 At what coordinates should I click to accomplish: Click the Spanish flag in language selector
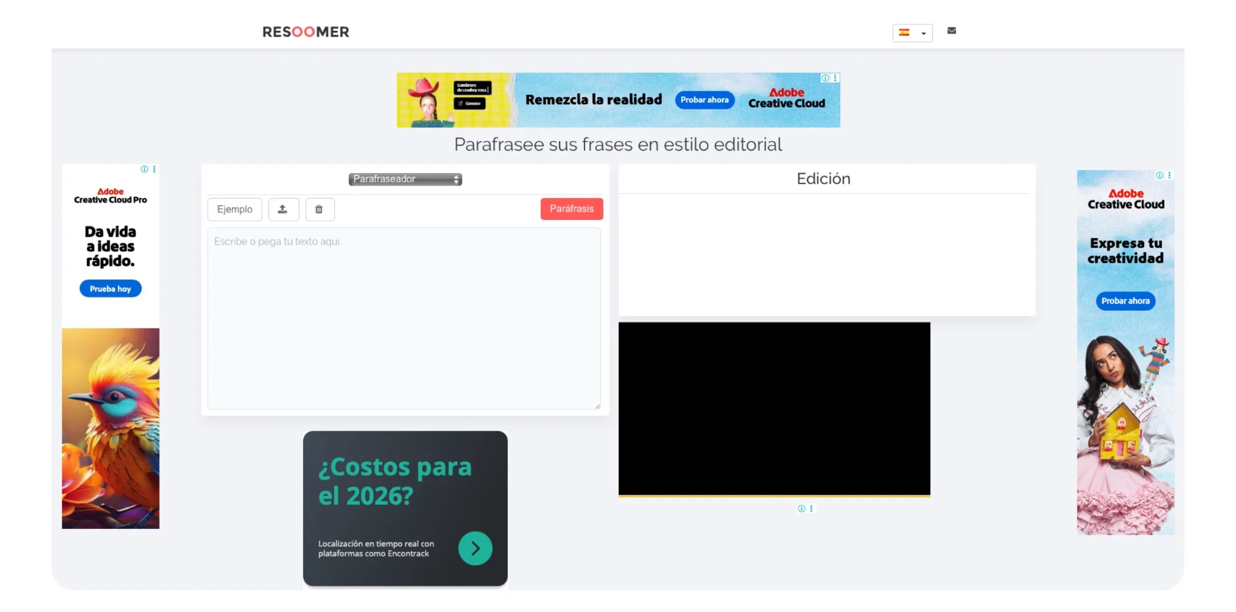click(904, 32)
